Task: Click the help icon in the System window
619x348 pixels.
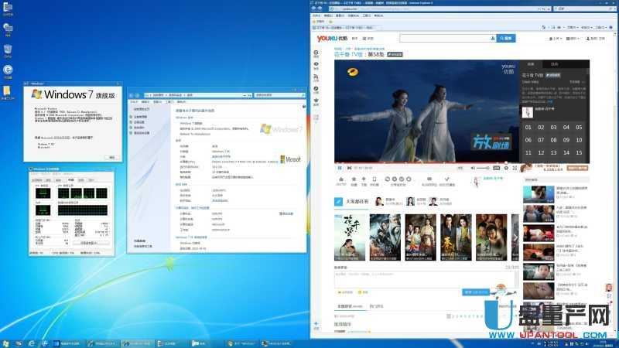Action: click(303, 107)
